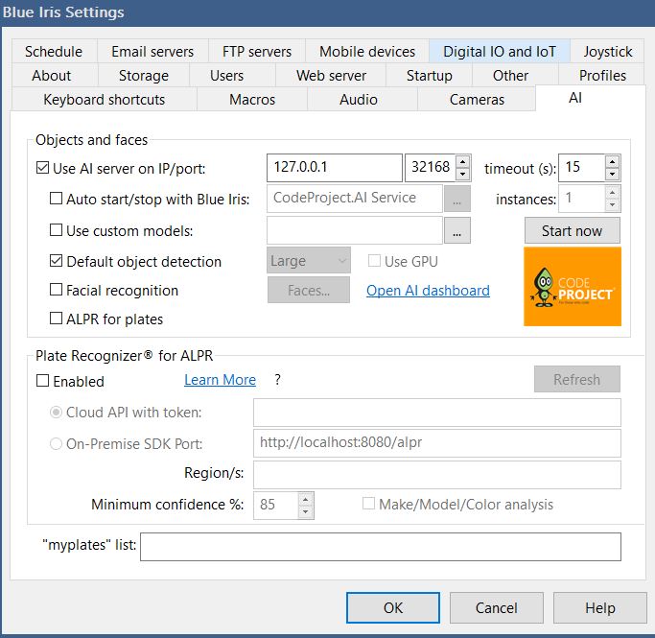Open the Email servers tab
The width and height of the screenshot is (655, 638).
pos(152,52)
